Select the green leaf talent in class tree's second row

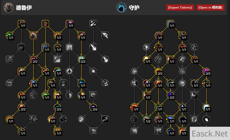9,36
